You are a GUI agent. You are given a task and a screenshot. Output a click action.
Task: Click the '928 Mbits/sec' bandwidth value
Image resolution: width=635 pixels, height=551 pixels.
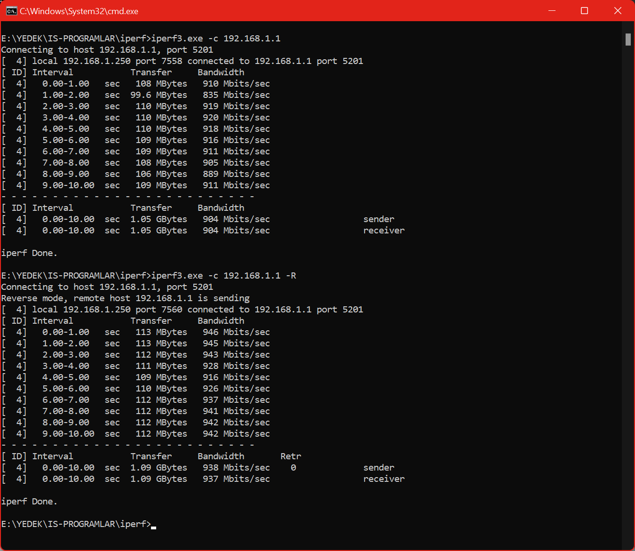click(x=237, y=366)
